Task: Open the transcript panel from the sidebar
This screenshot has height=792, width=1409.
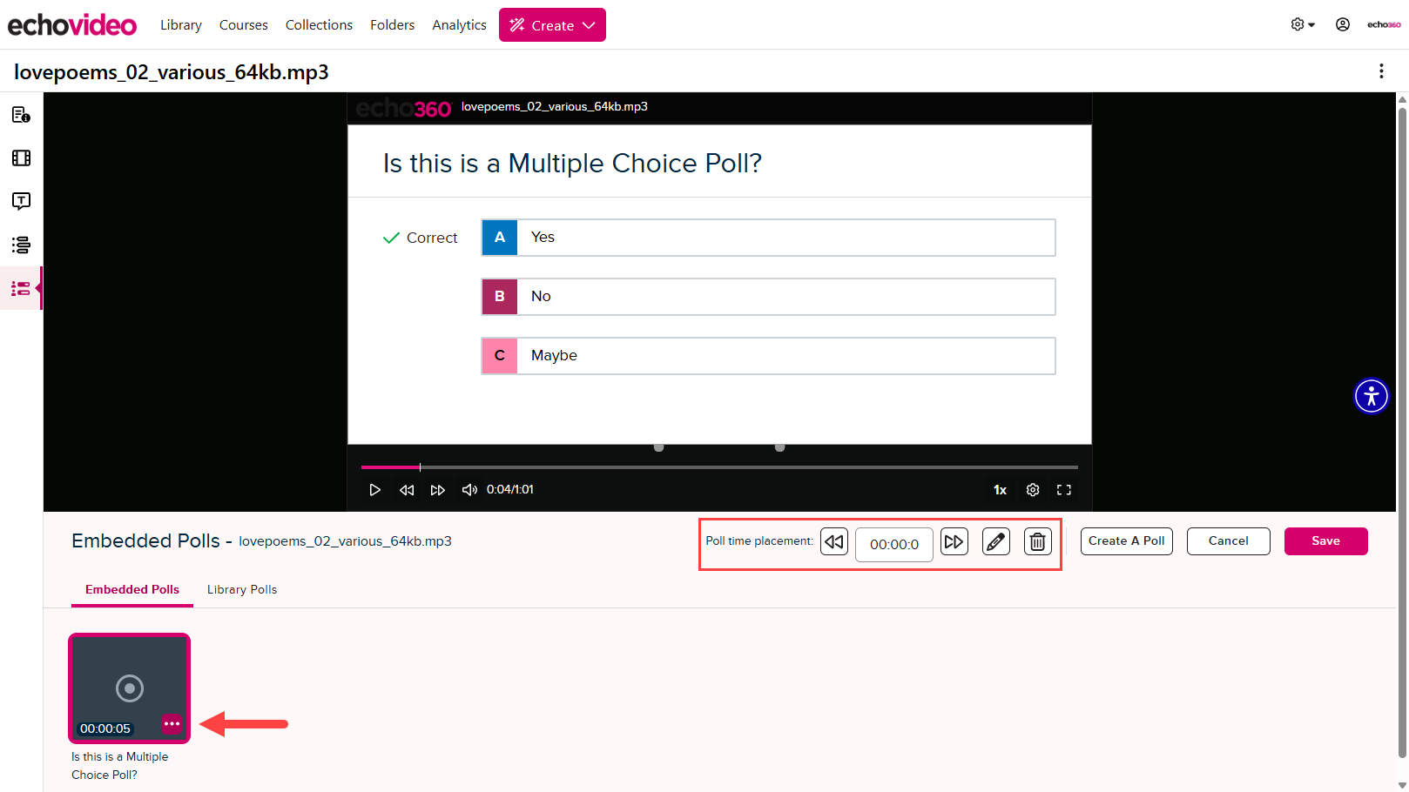Action: point(21,201)
